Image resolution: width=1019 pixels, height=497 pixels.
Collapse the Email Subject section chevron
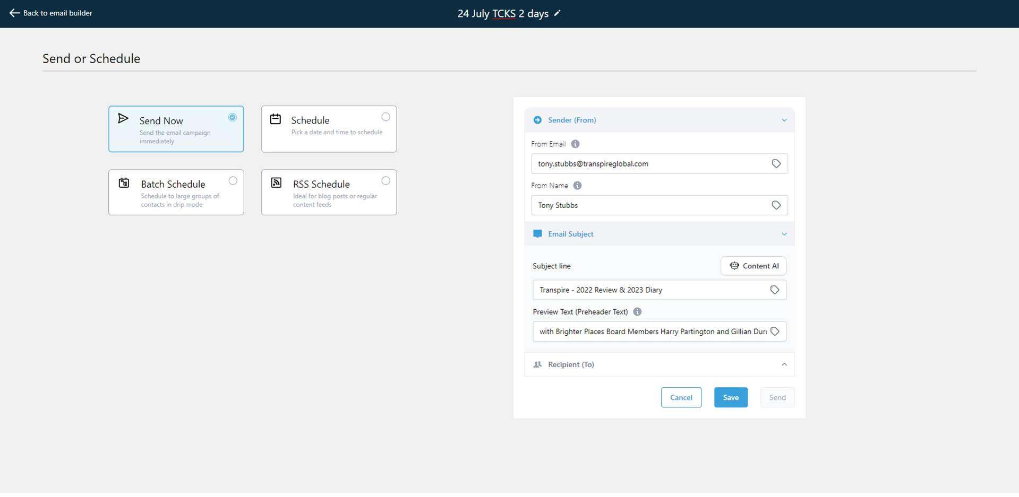tap(784, 234)
